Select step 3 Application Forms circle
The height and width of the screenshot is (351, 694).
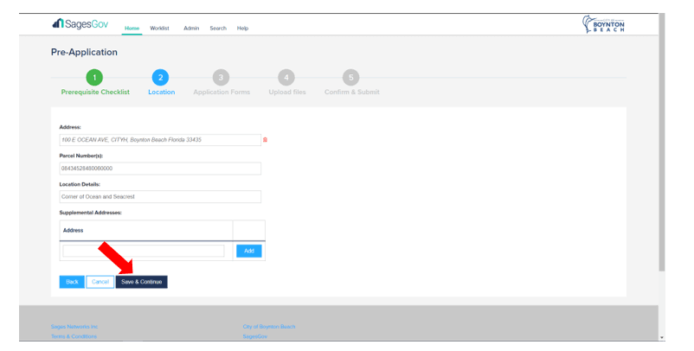pos(221,78)
